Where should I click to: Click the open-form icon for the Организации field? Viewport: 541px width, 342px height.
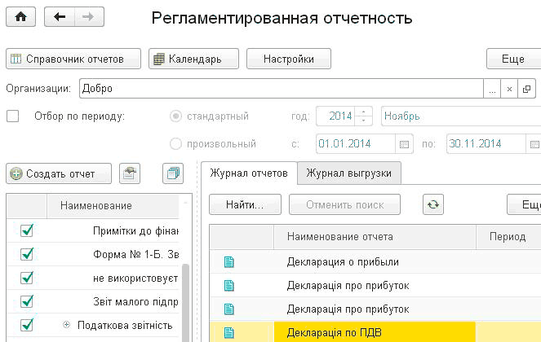coord(526,88)
